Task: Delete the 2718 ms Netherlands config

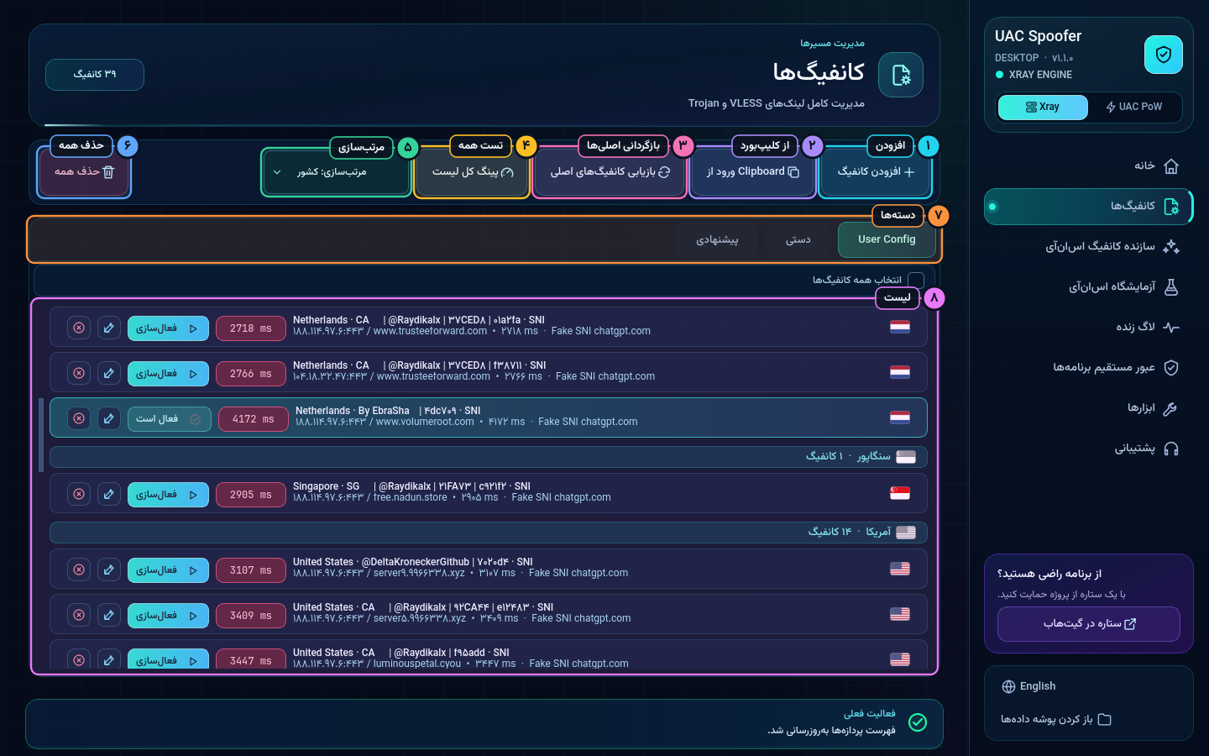Action: click(x=79, y=328)
